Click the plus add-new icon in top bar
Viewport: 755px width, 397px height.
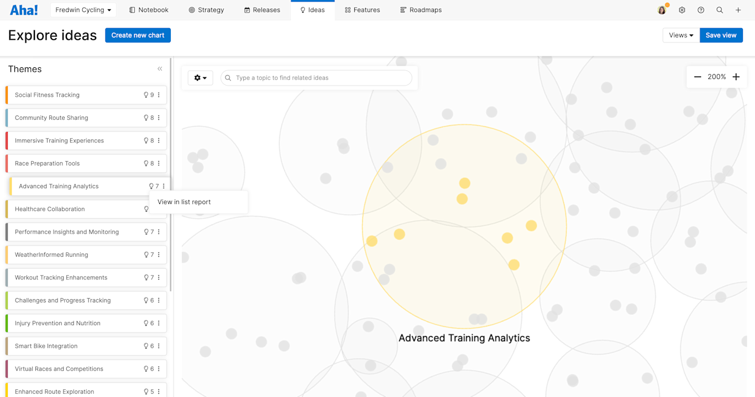(x=738, y=10)
